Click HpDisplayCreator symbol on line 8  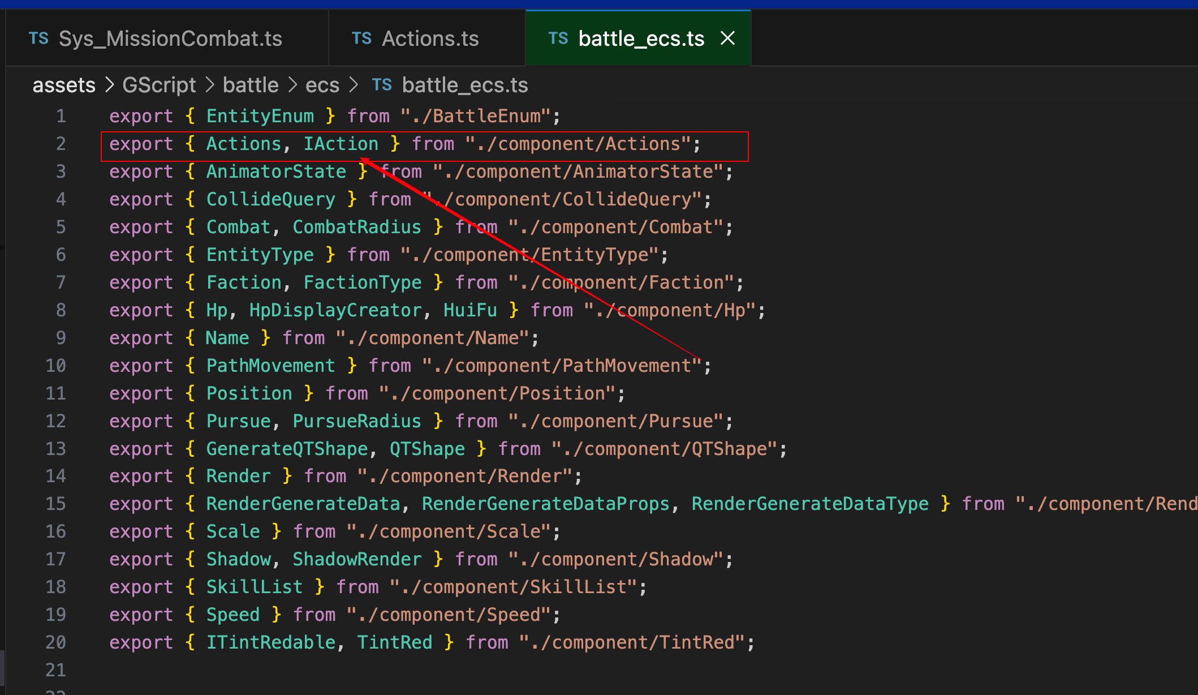[x=335, y=310]
